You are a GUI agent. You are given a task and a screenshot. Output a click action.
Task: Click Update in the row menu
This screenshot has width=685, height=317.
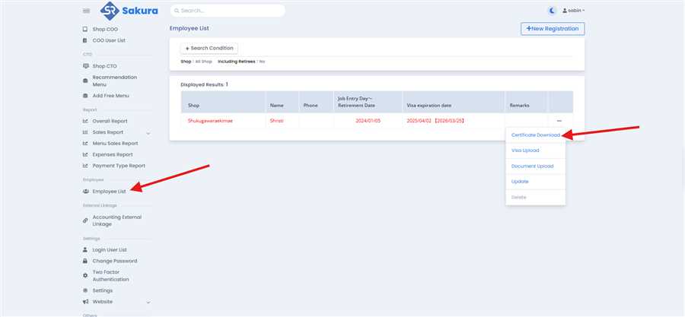(521, 182)
